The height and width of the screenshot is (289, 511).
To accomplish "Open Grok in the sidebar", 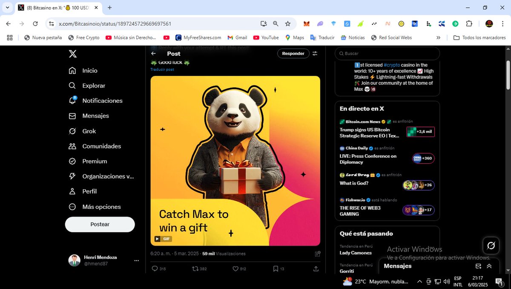I will (83, 131).
